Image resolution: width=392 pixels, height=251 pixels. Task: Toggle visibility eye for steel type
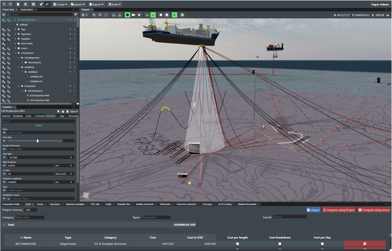point(4,157)
